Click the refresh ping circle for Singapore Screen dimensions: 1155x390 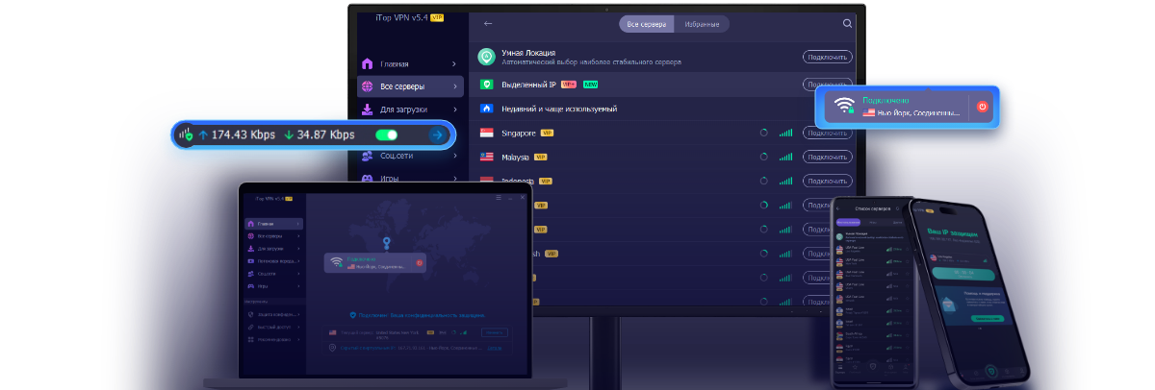[764, 133]
